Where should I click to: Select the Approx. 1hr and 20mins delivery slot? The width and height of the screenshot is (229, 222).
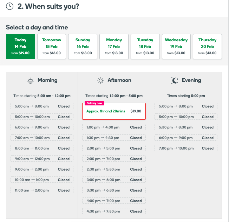point(114,111)
